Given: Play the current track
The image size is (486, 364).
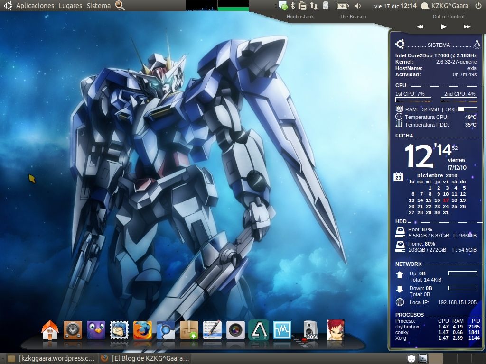Looking at the screenshot, I should [x=444, y=27].
